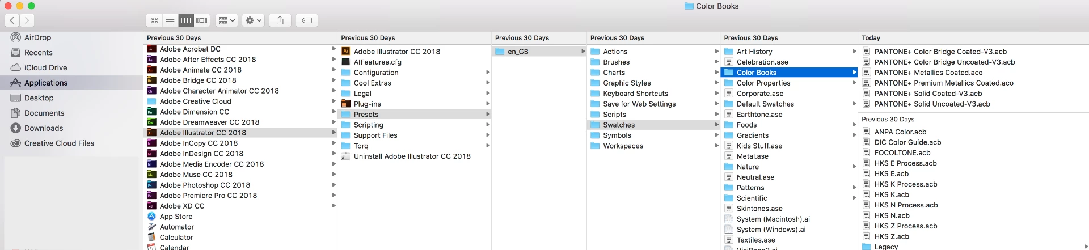Expand the Color Properties folder arrow
This screenshot has height=250, width=1089.
(855, 83)
